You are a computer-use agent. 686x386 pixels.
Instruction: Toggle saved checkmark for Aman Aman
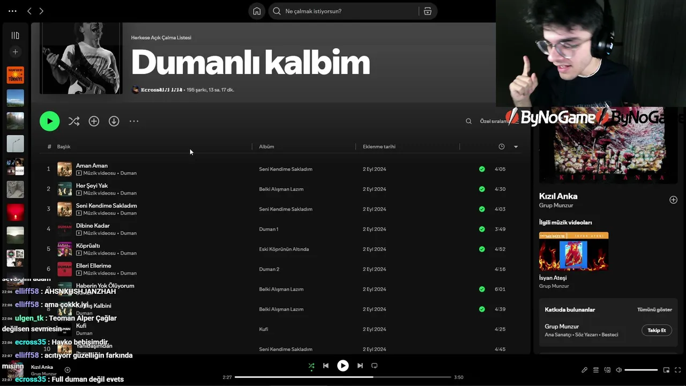point(482,169)
